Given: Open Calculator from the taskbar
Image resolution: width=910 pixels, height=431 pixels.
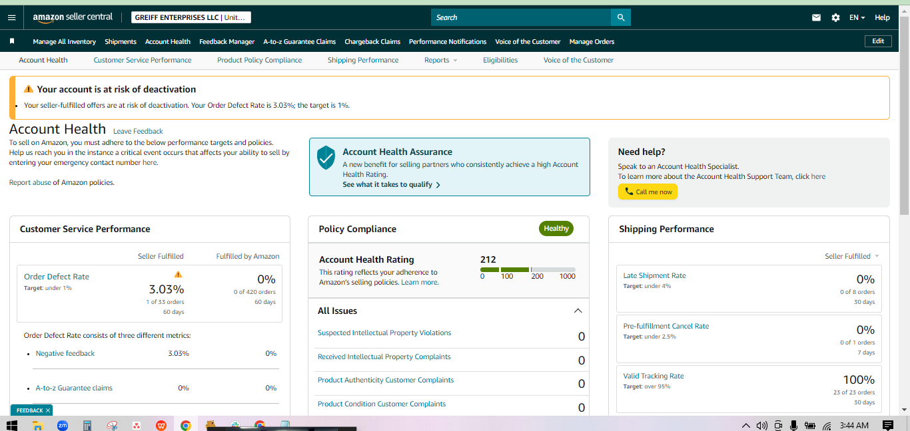Looking at the screenshot, I should pyautogui.click(x=87, y=425).
